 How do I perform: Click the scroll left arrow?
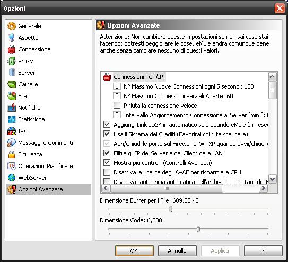(106, 188)
